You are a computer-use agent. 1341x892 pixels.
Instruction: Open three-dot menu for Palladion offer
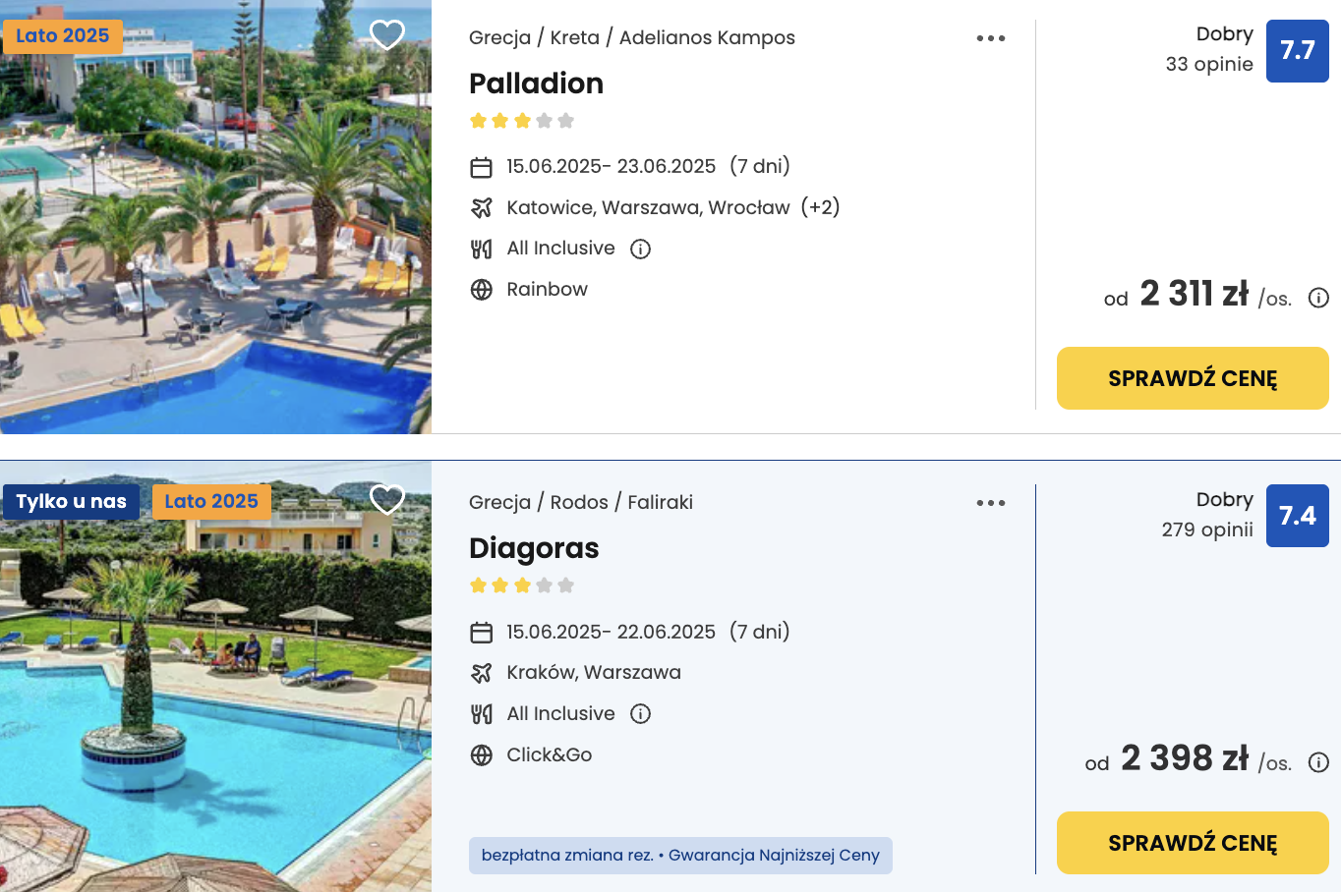click(x=991, y=38)
